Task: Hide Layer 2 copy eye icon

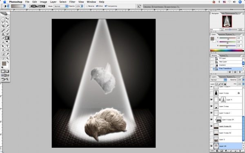Action: coord(212,106)
